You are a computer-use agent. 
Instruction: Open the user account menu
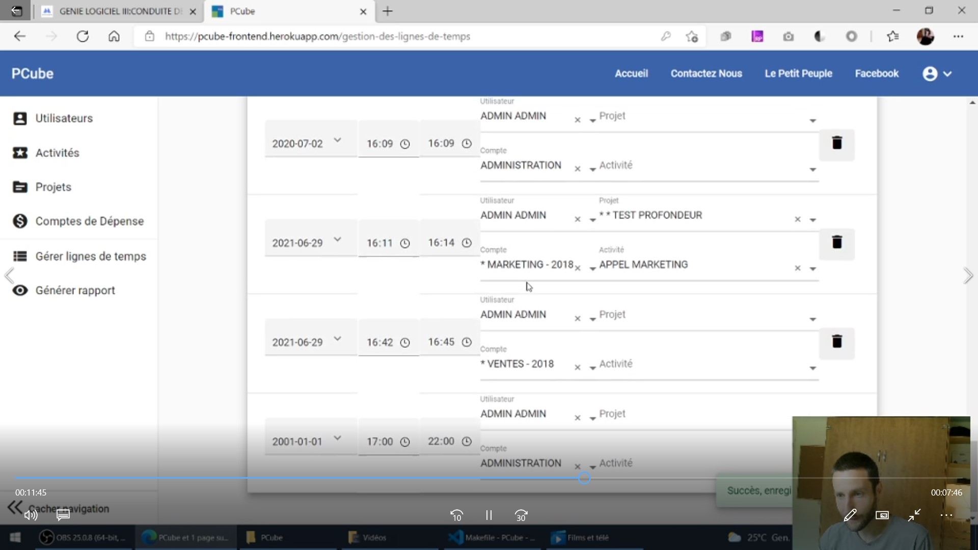coord(937,74)
